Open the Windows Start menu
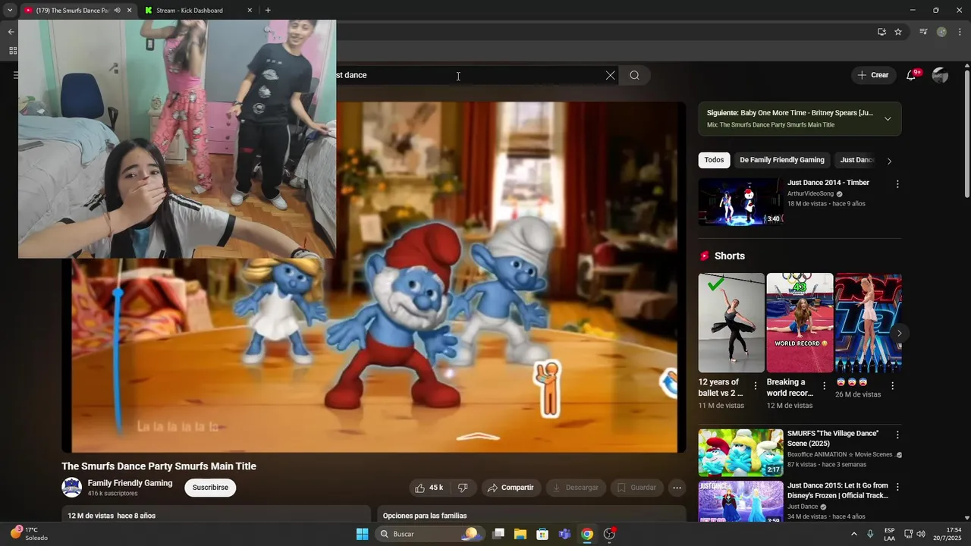The width and height of the screenshot is (971, 546). coord(362,534)
